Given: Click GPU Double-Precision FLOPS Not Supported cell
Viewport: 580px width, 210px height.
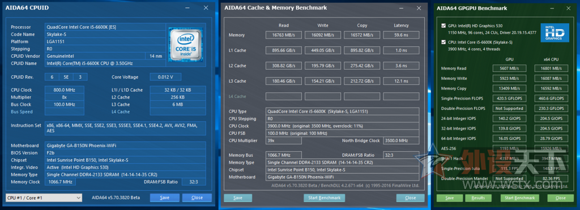Looking at the screenshot, I should [509, 108].
